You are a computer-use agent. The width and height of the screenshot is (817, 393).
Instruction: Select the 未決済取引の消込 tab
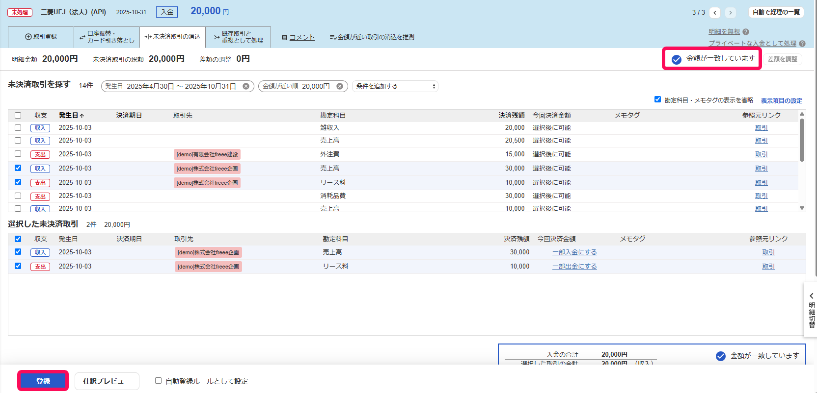click(172, 37)
